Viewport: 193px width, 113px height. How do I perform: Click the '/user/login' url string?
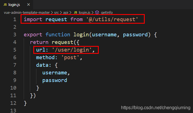pos(72,50)
